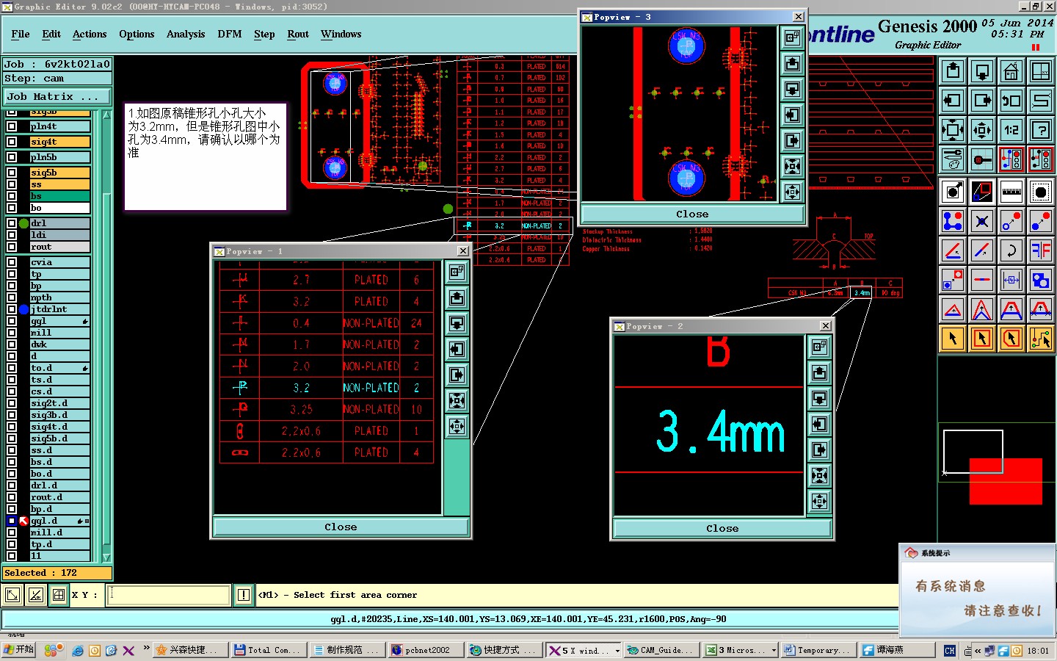Toggle checkbox for layer mill.d
The image size is (1057, 661).
(12, 532)
